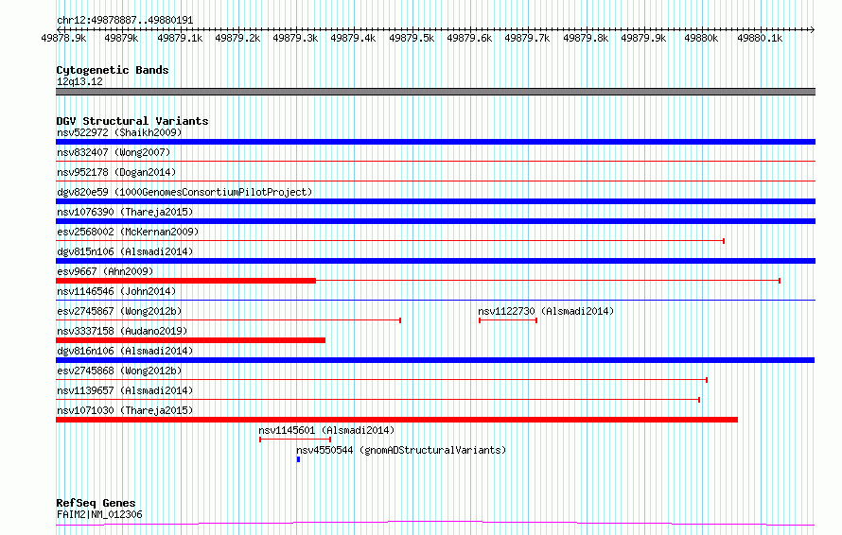842x535 pixels.
Task: Click the RefSeq Genes track title
Action: [x=96, y=503]
